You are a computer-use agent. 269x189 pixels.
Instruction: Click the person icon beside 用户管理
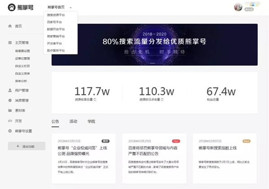point(10,90)
